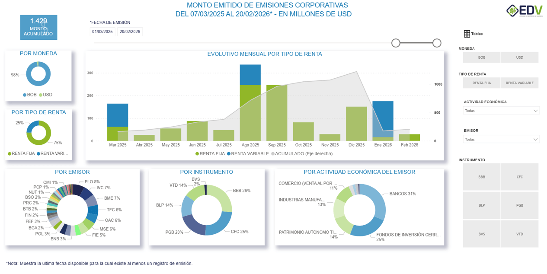This screenshot has height=274, width=547.
Task: Click the left date slider handle
Action: coord(396,43)
